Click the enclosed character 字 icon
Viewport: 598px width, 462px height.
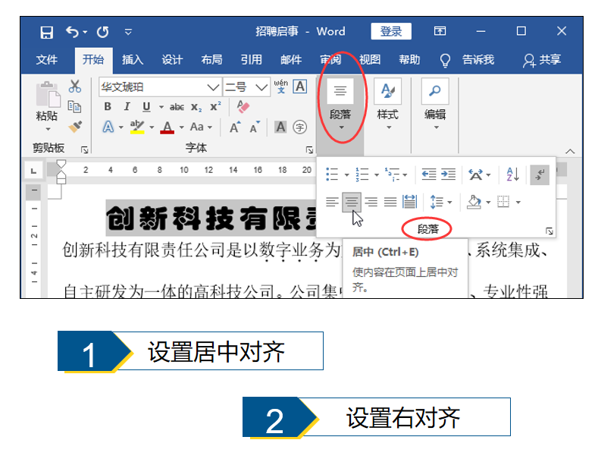300,127
